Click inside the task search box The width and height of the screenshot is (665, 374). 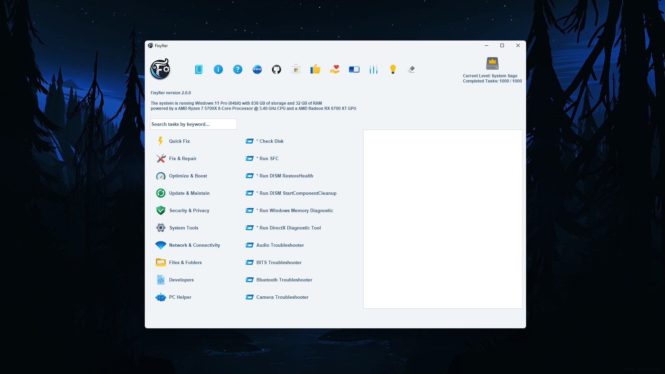tap(193, 124)
